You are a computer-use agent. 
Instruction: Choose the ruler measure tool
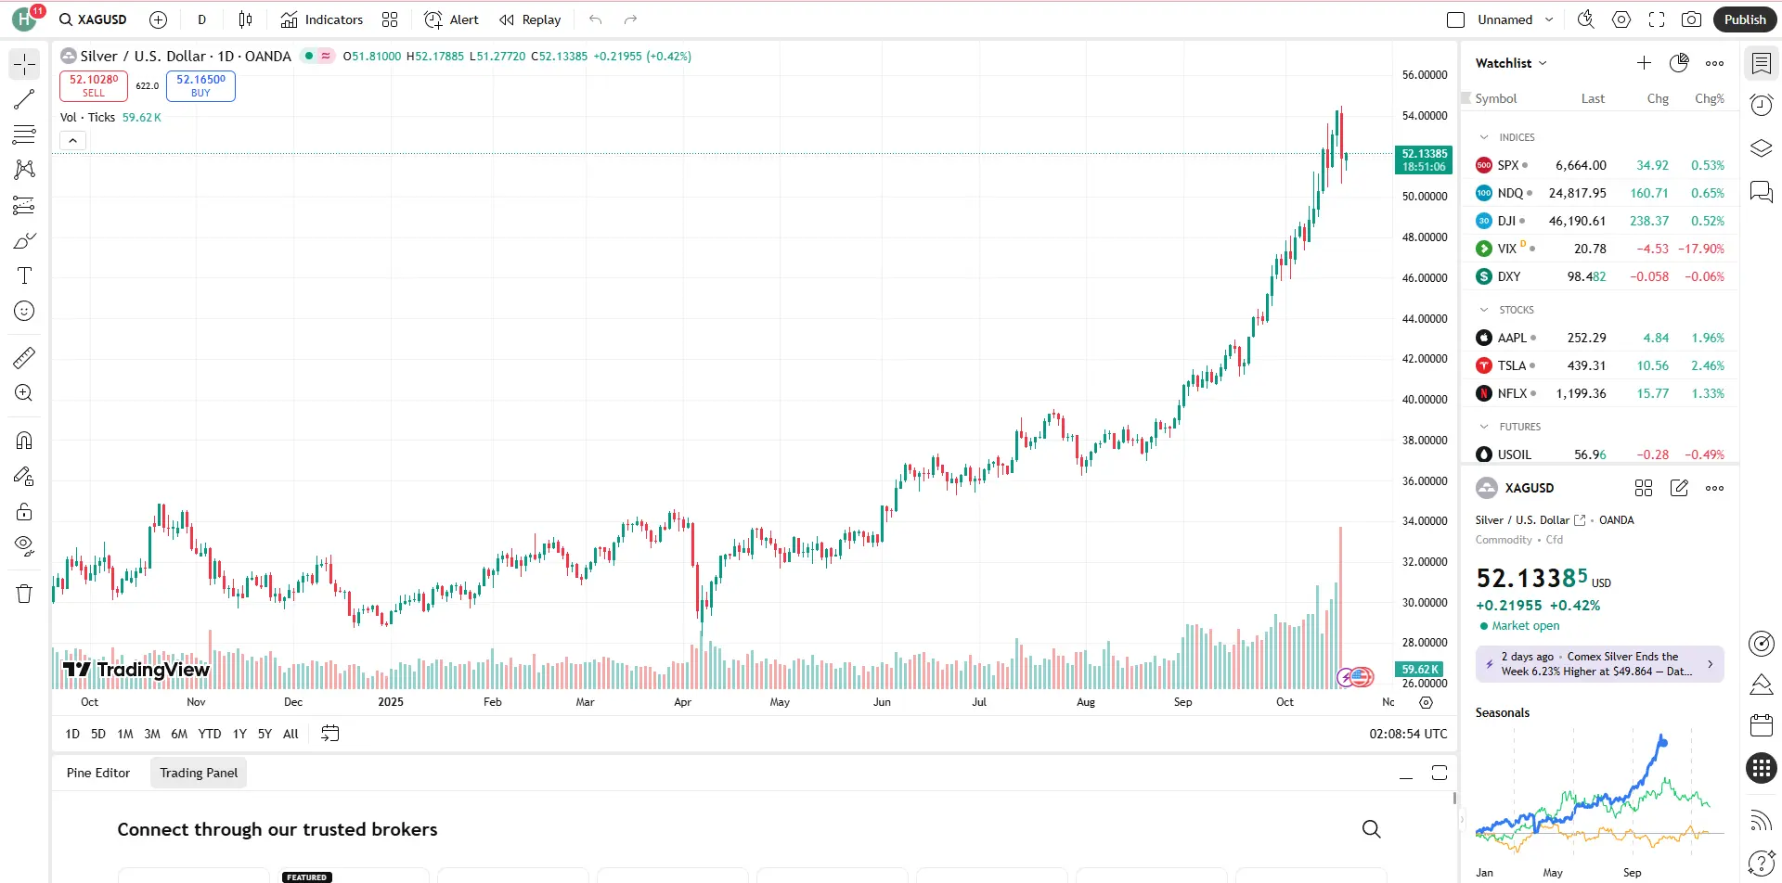pyautogui.click(x=24, y=357)
